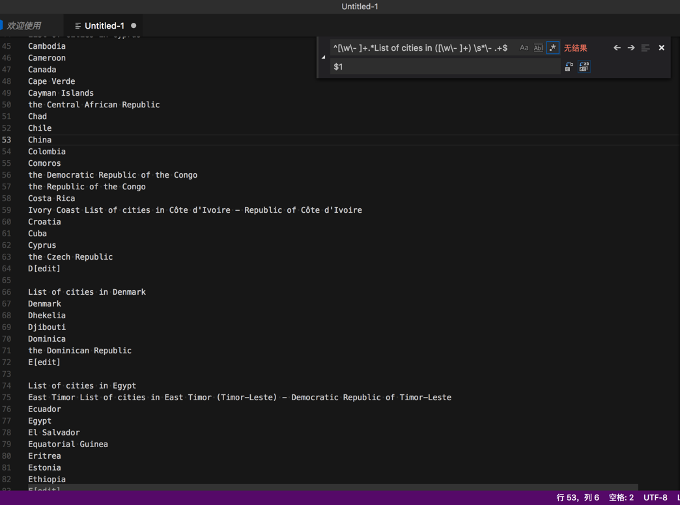Click 'List of cities in Denmark' line

coord(87,292)
